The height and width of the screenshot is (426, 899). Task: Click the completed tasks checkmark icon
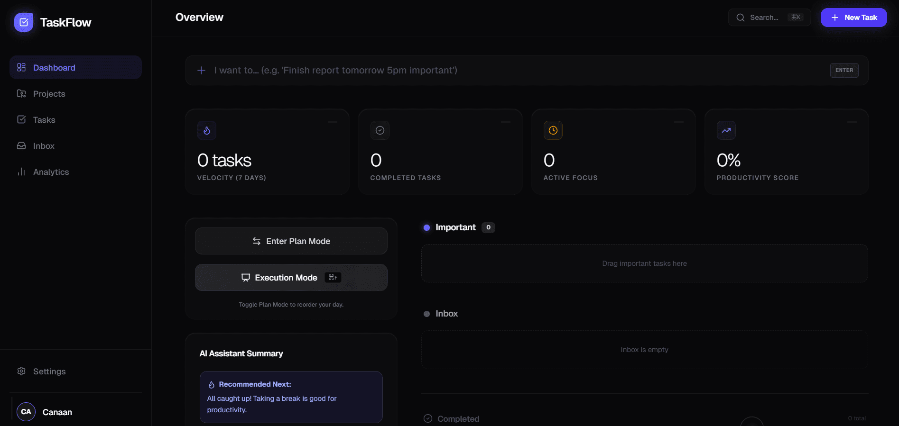[x=380, y=130]
